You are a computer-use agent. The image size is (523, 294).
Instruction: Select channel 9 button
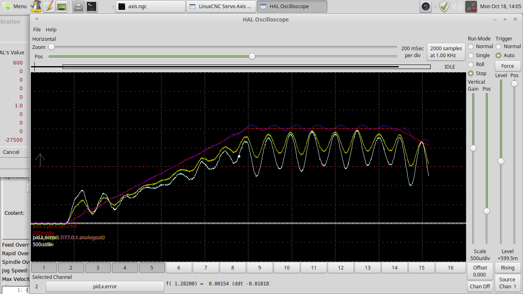pyautogui.click(x=259, y=268)
